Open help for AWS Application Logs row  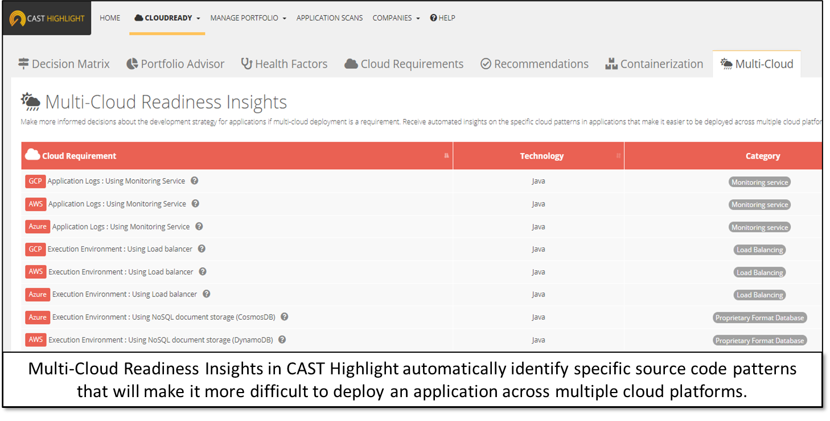[x=195, y=204]
